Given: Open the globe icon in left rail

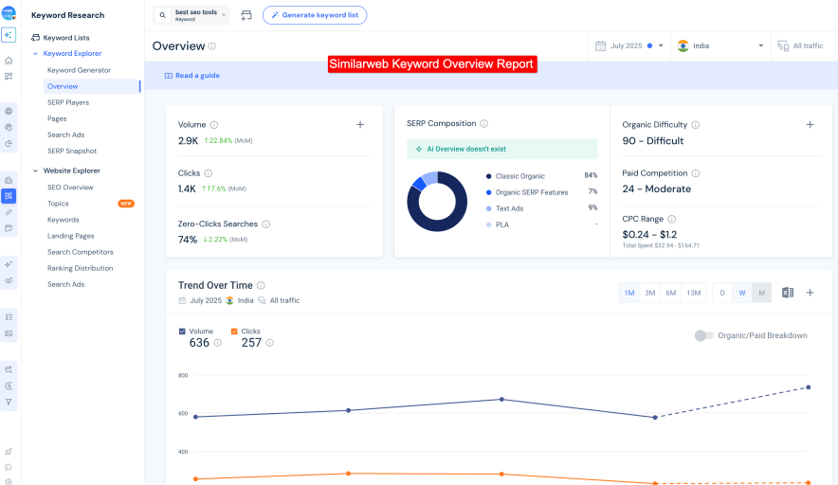Looking at the screenshot, I should point(9,111).
